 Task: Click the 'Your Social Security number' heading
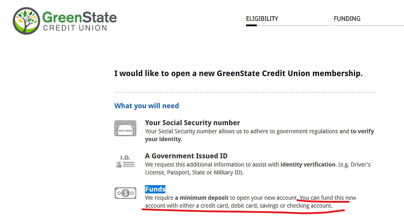192,122
